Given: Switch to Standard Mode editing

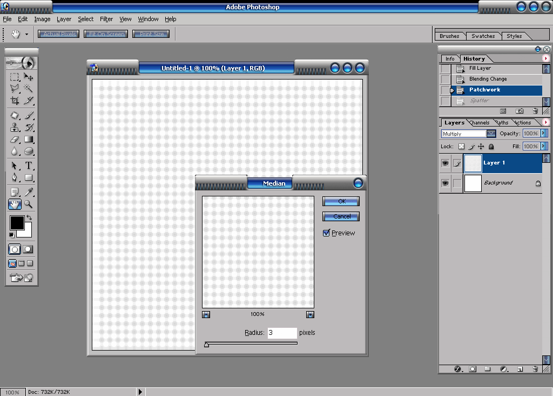Looking at the screenshot, I should (15, 249).
